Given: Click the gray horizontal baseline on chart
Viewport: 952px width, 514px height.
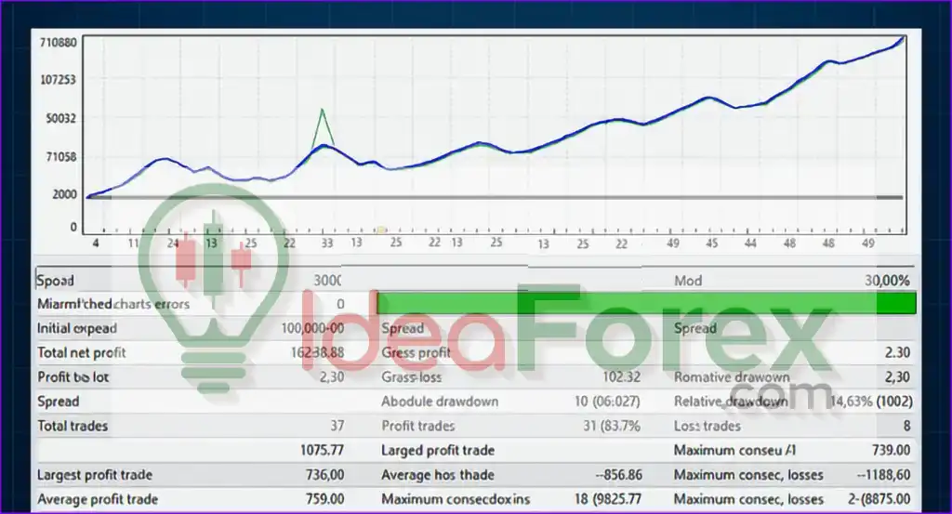Looking at the screenshot, I should (493, 197).
